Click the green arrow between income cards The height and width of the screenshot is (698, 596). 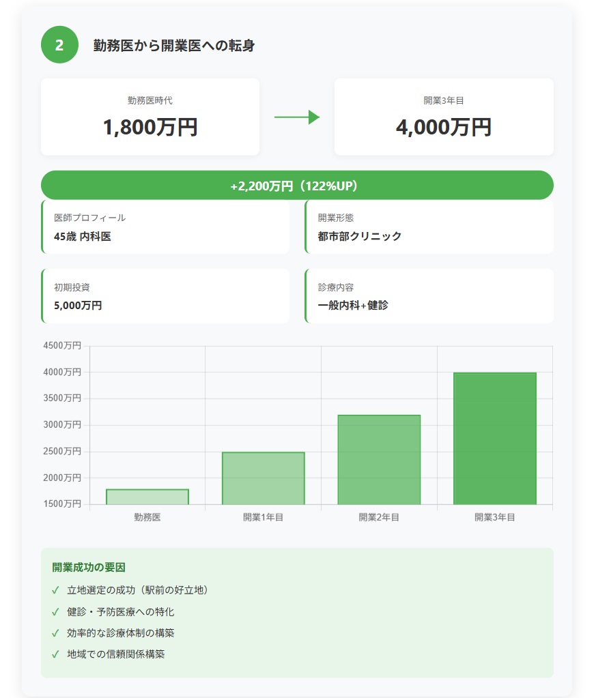click(x=297, y=117)
